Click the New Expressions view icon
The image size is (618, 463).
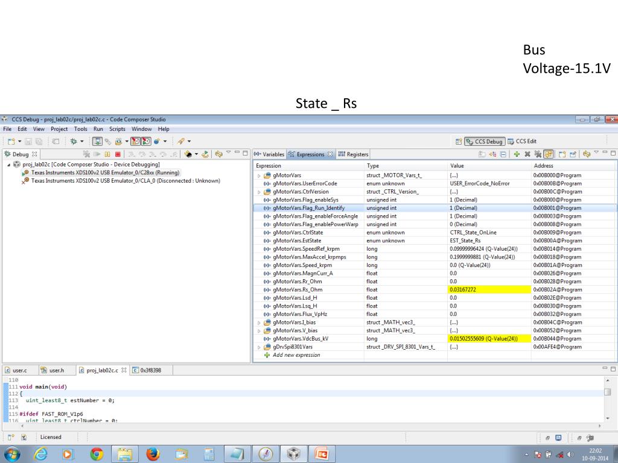pyautogui.click(x=562, y=154)
